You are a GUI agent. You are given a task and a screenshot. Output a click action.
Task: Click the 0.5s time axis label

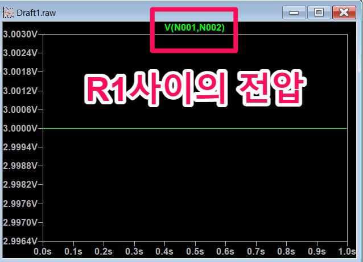pos(195,251)
